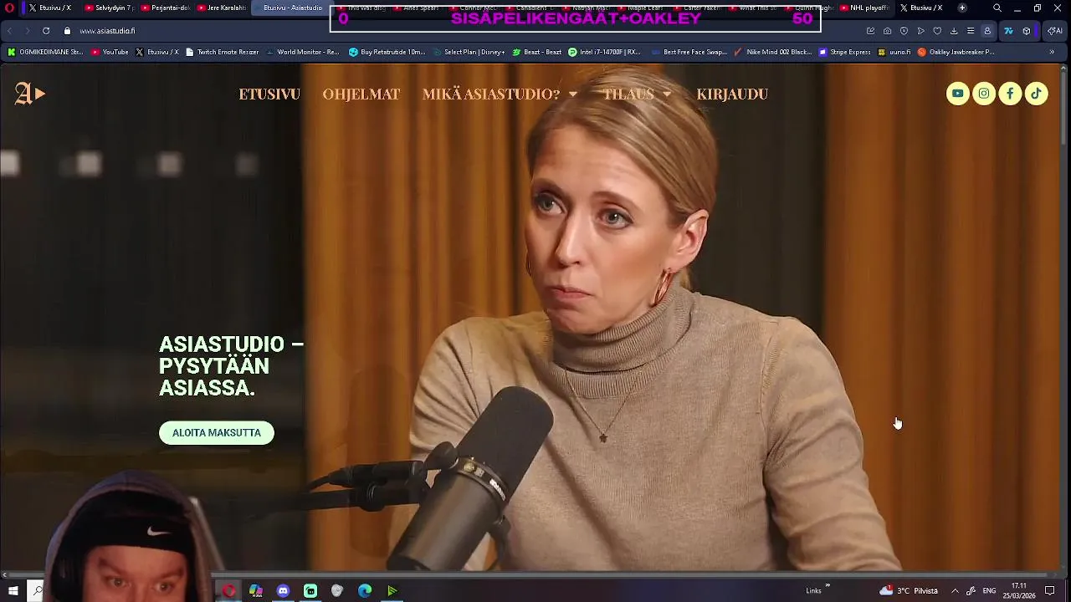Open the Windows Start menu
This screenshot has height=602, width=1071.
(13, 591)
